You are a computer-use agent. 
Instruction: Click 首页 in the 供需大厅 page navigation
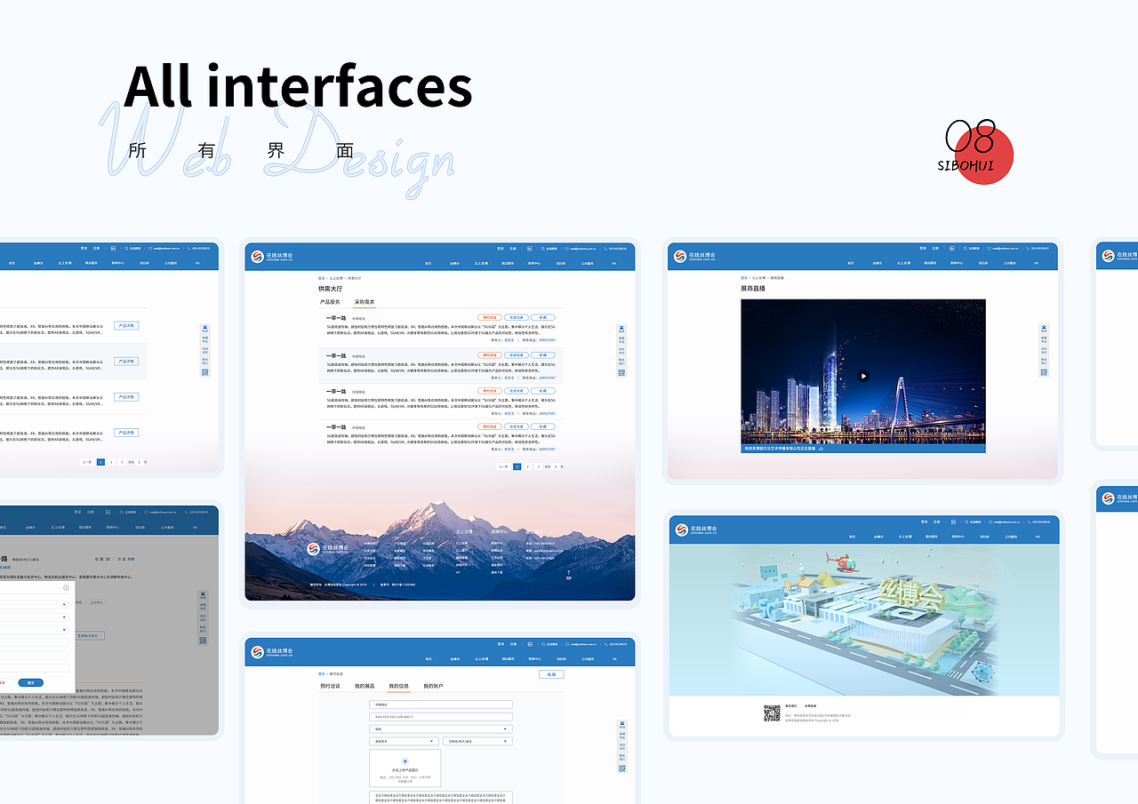pyautogui.click(x=428, y=263)
